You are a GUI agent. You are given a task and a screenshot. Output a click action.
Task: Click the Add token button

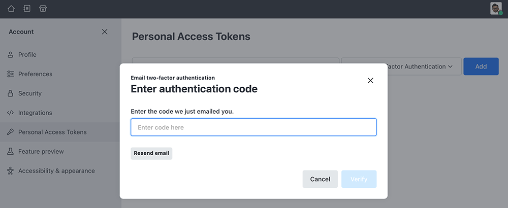point(481,66)
